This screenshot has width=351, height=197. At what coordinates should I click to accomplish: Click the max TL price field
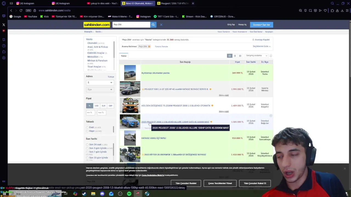[101, 112]
